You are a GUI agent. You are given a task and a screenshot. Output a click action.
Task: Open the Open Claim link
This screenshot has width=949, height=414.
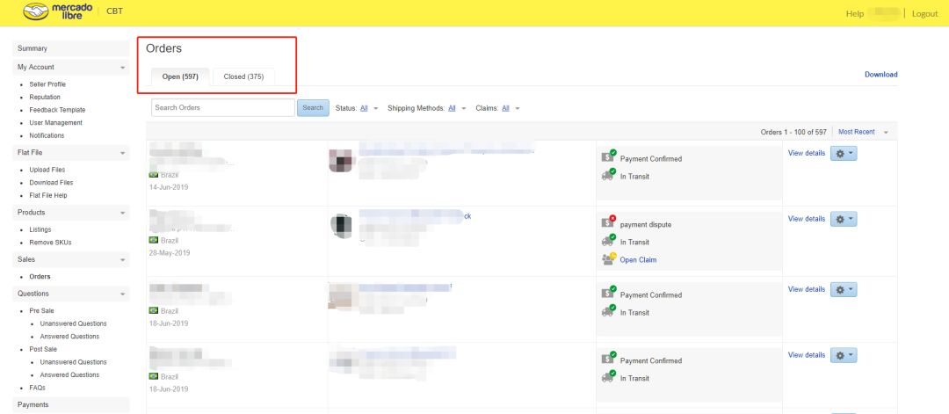click(x=638, y=259)
